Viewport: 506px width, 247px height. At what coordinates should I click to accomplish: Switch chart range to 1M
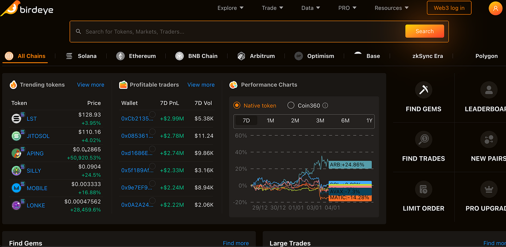270,120
